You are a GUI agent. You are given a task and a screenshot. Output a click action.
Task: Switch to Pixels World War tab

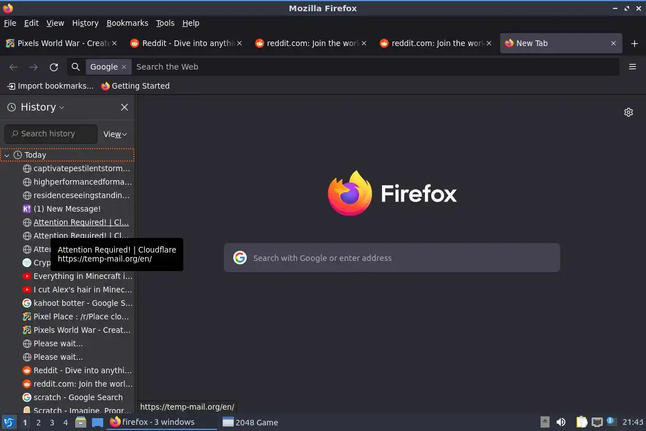click(62, 43)
